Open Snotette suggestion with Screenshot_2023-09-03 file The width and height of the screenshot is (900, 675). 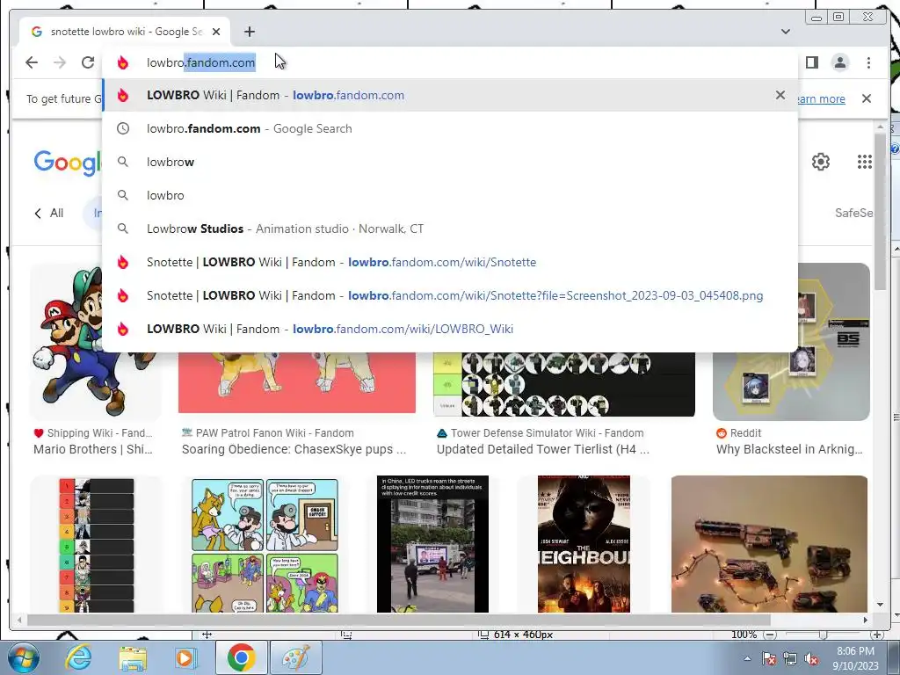[451, 295]
